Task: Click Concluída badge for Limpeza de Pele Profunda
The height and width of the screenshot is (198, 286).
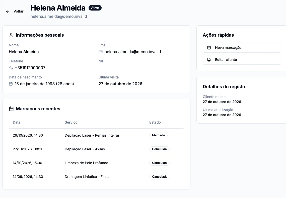Action: pos(159,163)
